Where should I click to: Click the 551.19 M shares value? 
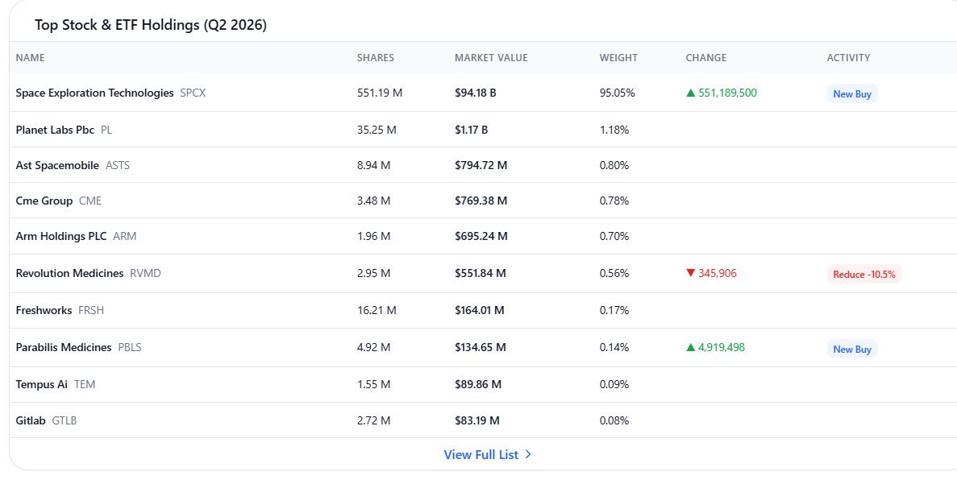[x=380, y=93]
